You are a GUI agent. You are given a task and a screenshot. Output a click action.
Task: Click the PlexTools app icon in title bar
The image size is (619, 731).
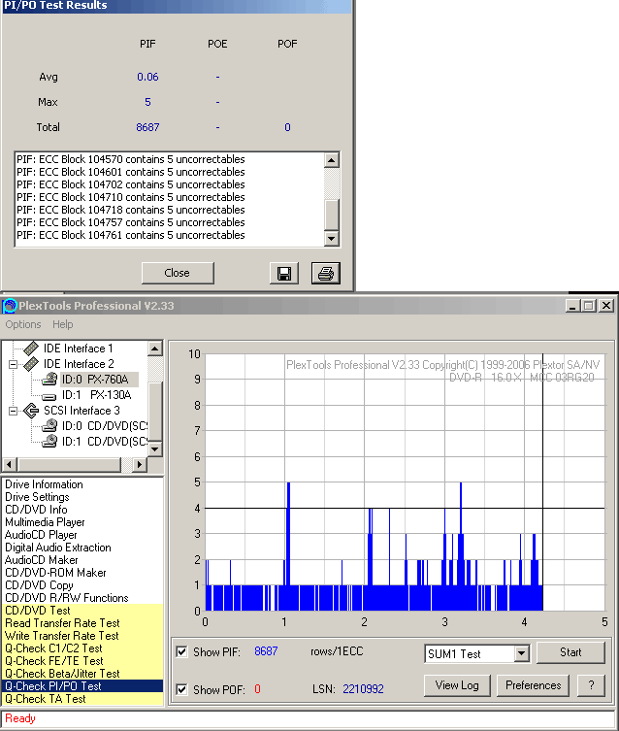tap(10, 306)
